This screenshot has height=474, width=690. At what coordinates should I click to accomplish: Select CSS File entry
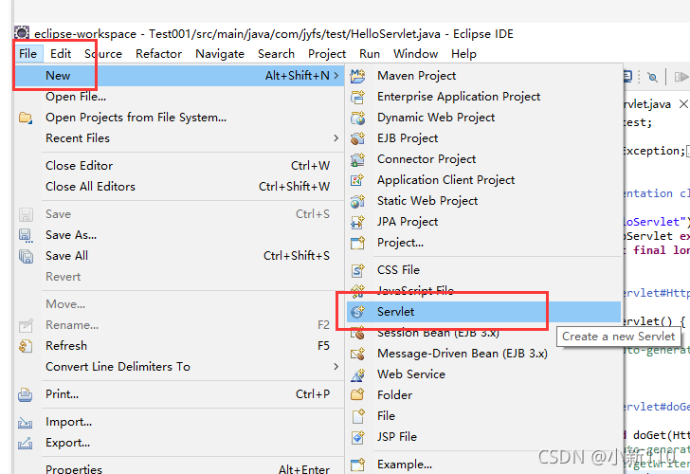tap(483, 270)
